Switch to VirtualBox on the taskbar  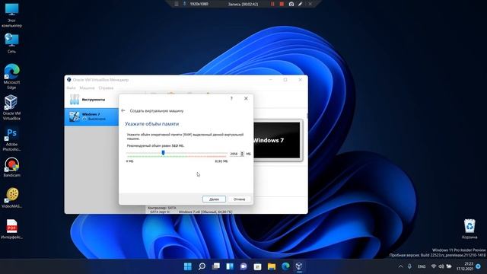point(299,266)
